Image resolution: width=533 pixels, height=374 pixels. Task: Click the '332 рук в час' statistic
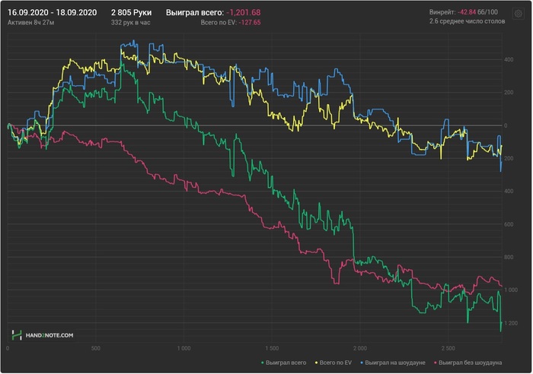tap(132, 23)
